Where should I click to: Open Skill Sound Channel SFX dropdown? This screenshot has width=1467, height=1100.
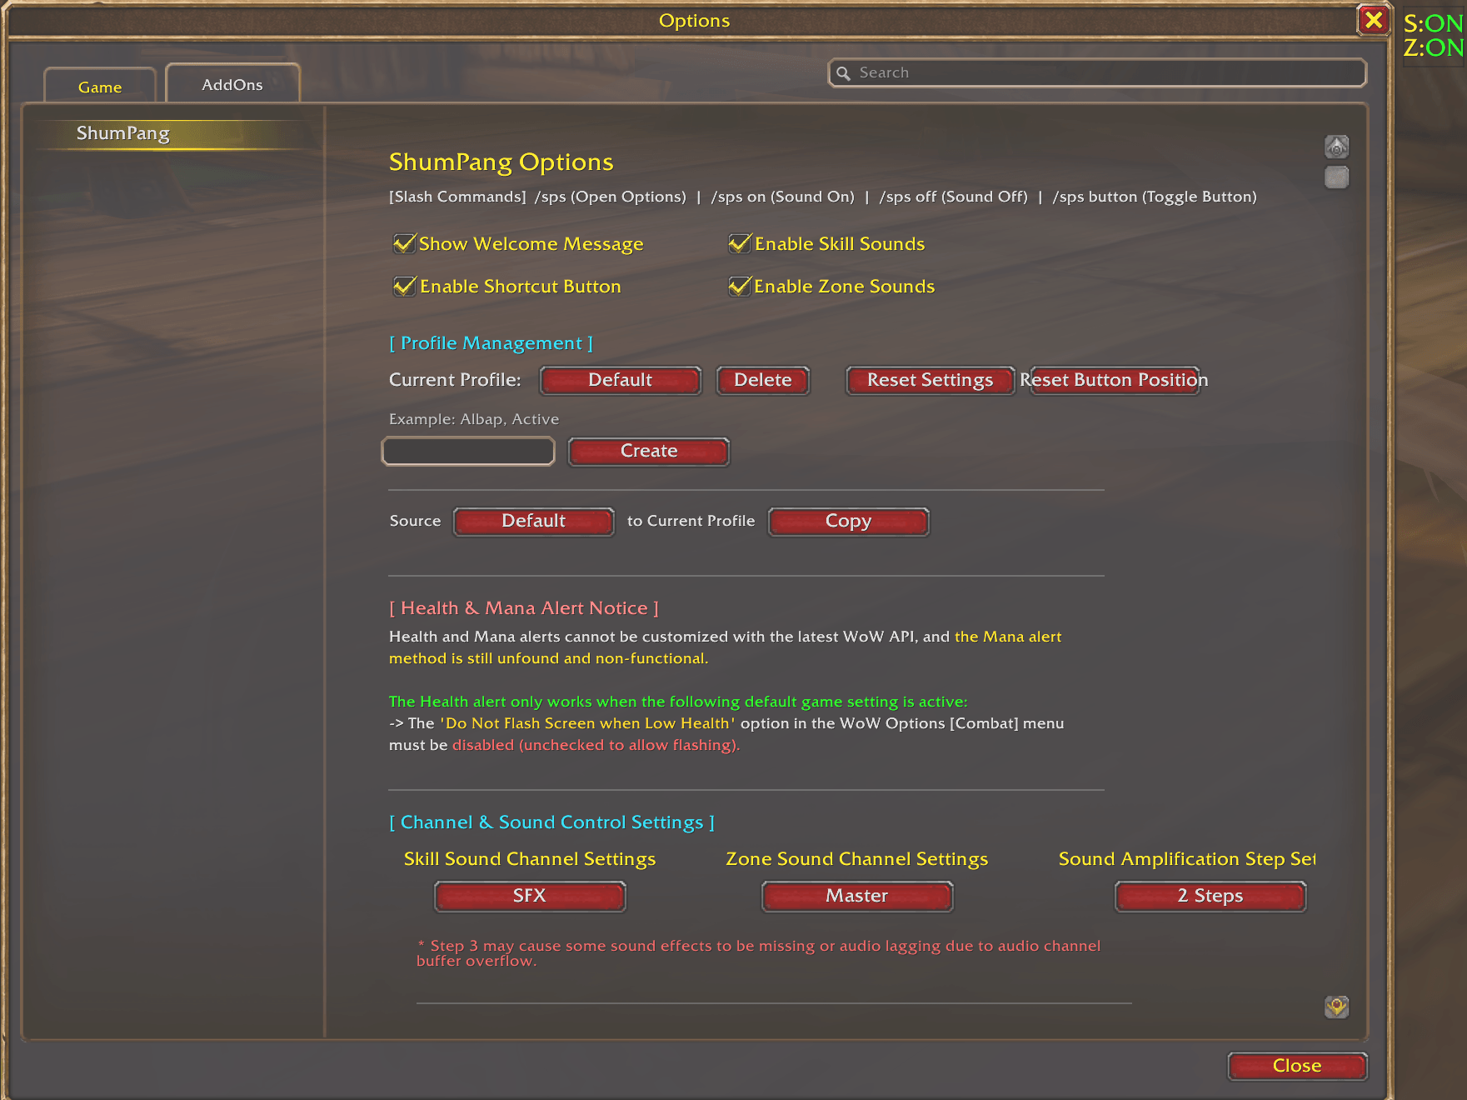coord(530,896)
